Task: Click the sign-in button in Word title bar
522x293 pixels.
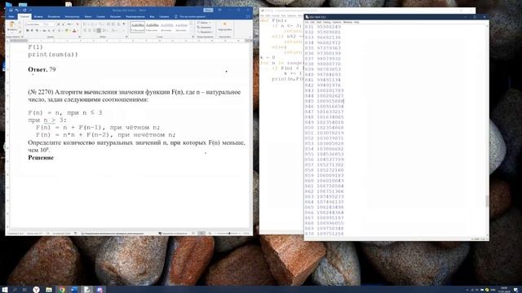Action: click(208, 11)
